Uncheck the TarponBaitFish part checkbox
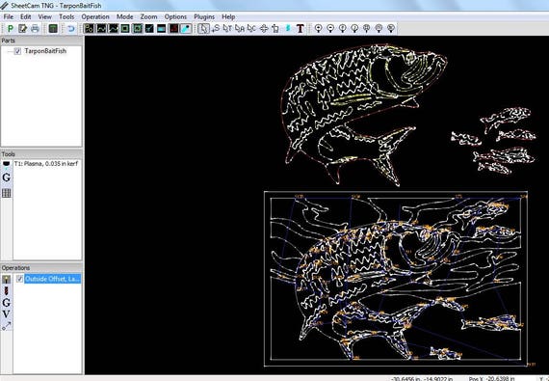Image resolution: width=549 pixels, height=381 pixels. (18, 51)
